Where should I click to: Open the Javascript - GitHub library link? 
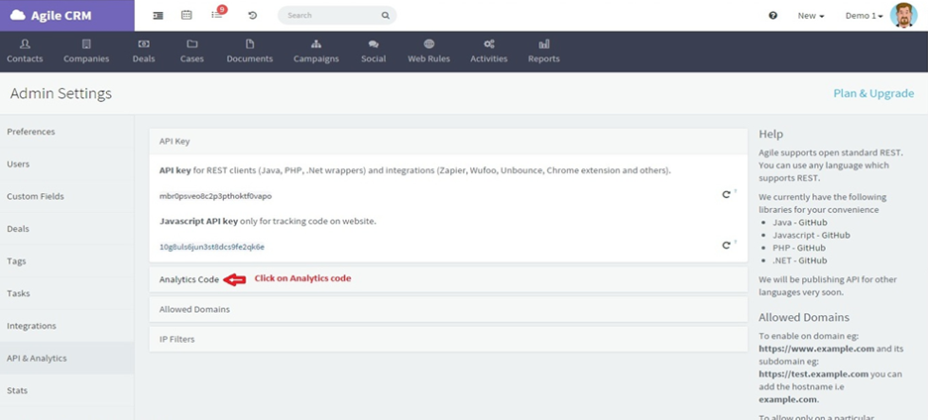811,235
